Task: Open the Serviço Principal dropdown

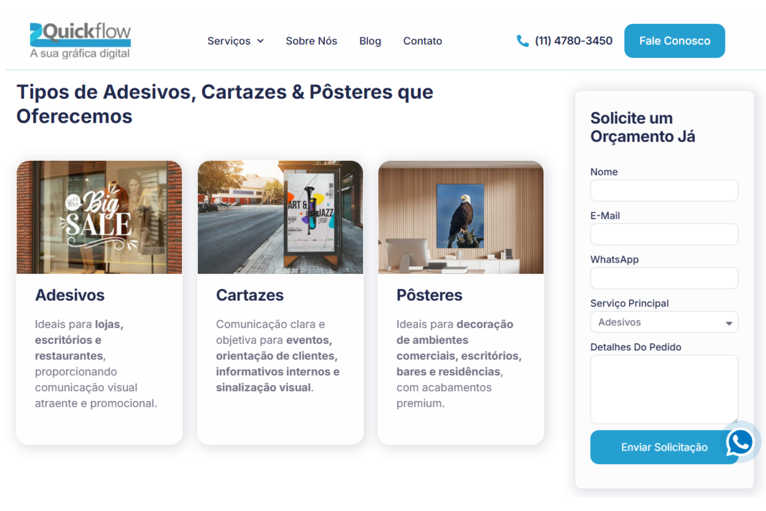Action: pos(729,322)
